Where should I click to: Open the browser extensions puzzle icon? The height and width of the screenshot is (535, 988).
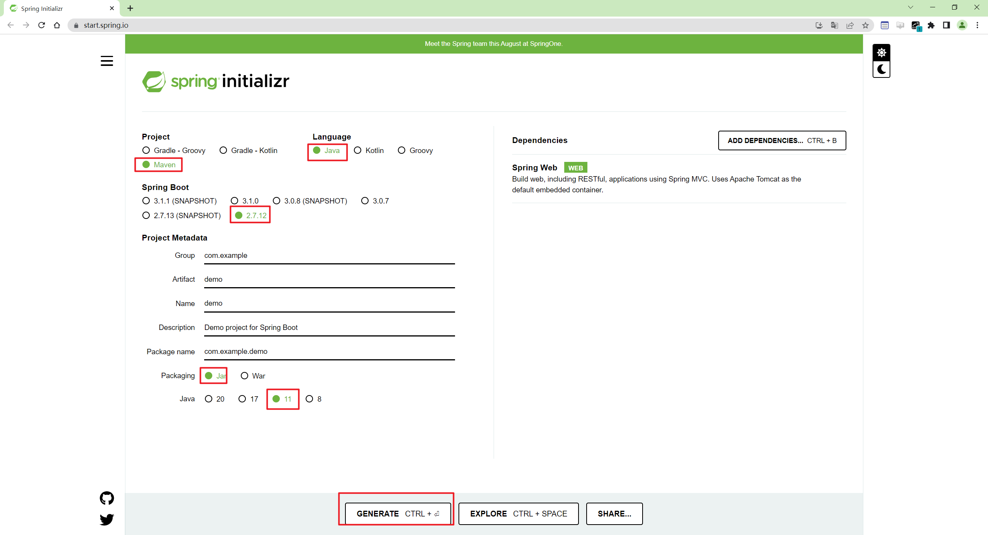coord(931,25)
